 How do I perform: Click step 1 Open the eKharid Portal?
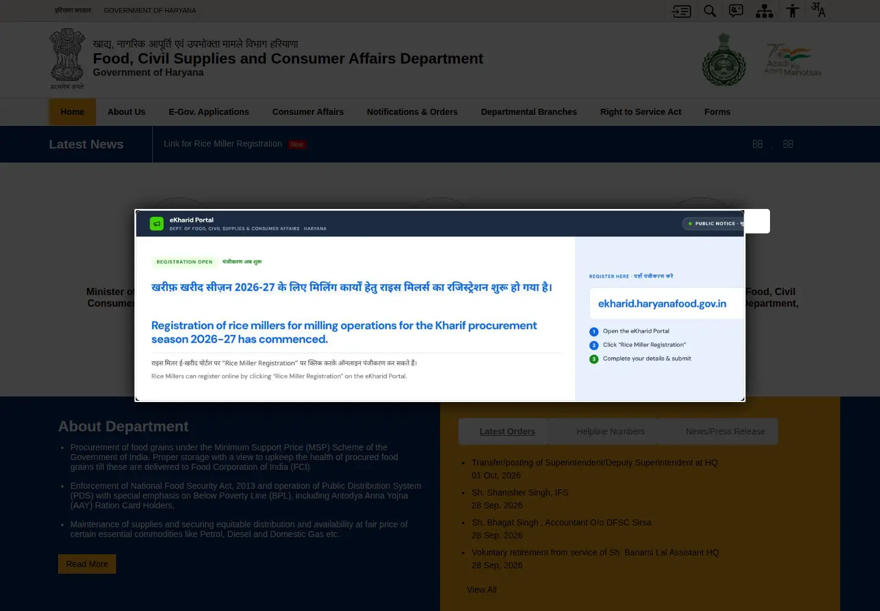[x=636, y=331]
